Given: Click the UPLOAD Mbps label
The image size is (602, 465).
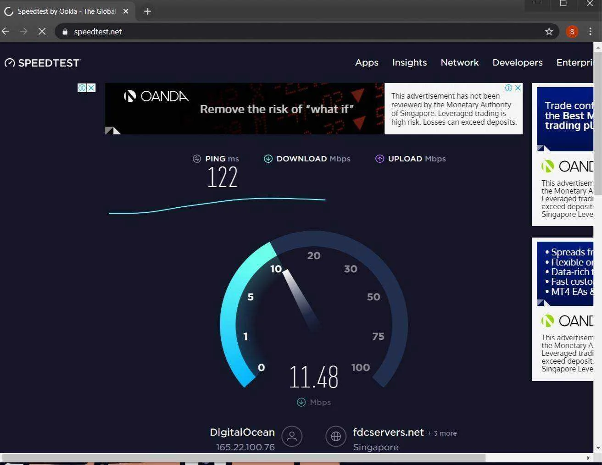Looking at the screenshot, I should [417, 159].
